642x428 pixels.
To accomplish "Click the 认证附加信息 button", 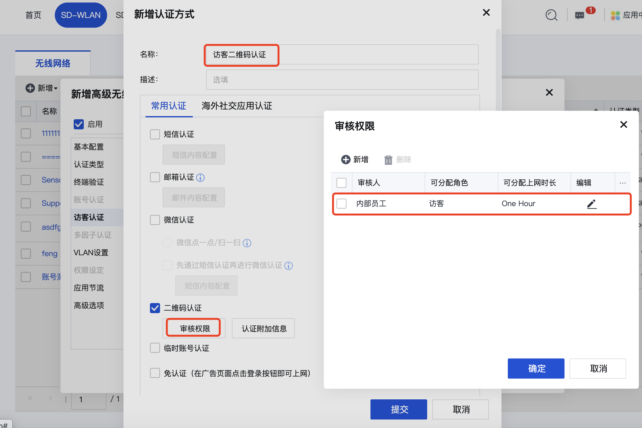I will pyautogui.click(x=263, y=328).
